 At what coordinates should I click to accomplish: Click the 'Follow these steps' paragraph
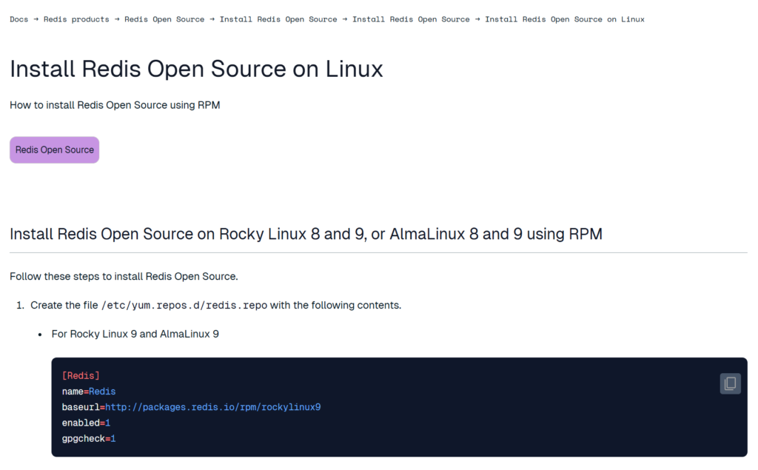coord(124,276)
